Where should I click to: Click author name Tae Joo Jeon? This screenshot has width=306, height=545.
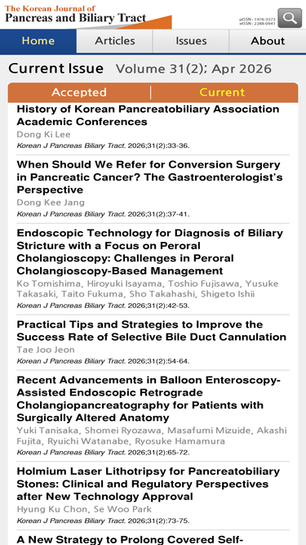click(46, 350)
